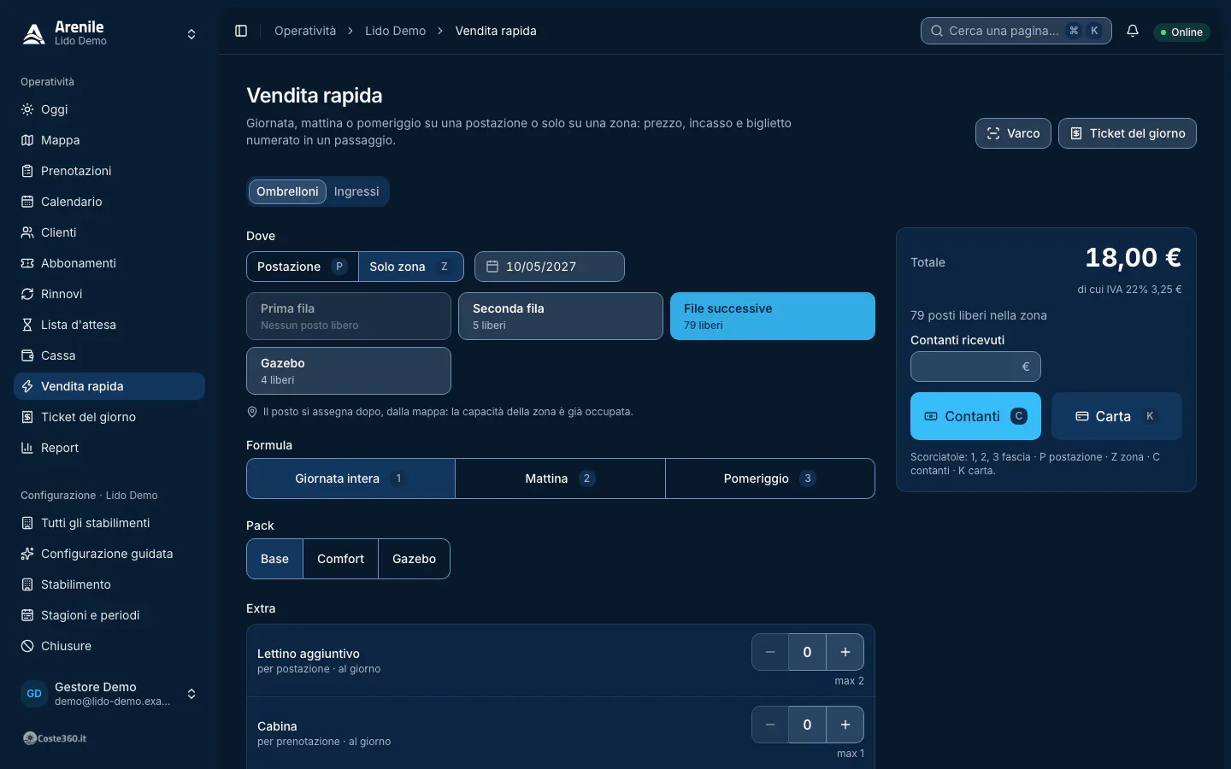Choose the Pomeriggio formula
This screenshot has width=1231, height=769.
(770, 478)
